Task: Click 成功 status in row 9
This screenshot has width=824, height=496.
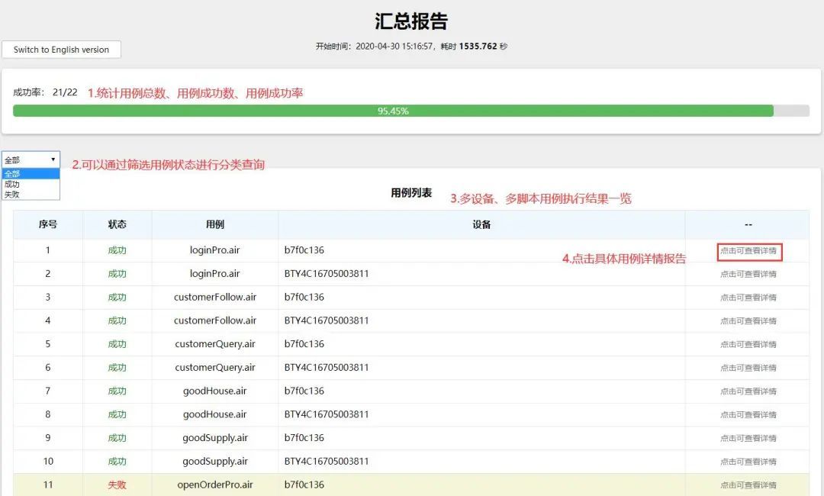Action: coord(117,438)
